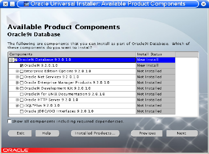
Task: Click the Components column header
Action: coord(72,54)
